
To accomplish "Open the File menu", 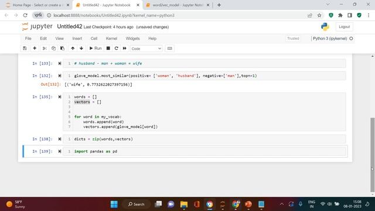I will 28,39.
